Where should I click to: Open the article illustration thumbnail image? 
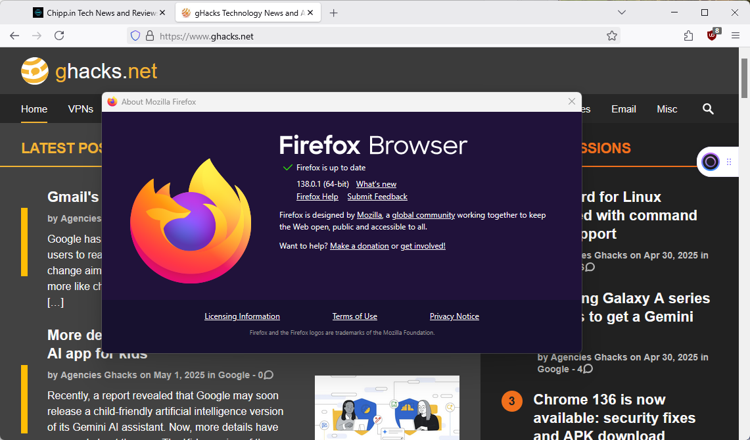[x=387, y=407]
